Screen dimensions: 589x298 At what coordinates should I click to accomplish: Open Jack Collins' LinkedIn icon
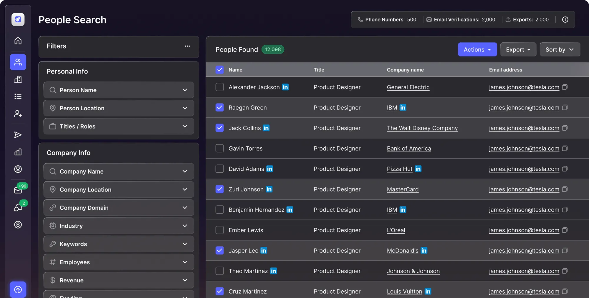coord(266,128)
